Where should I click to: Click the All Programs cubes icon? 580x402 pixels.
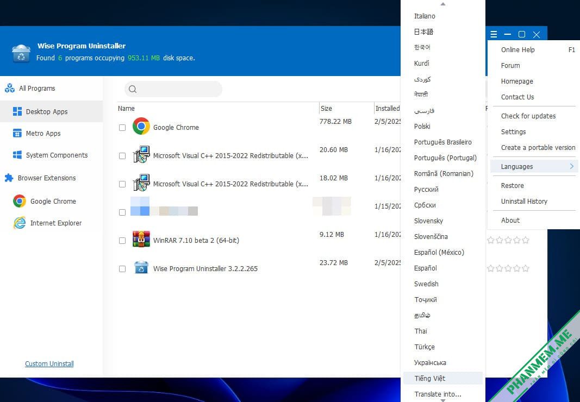[x=10, y=89]
